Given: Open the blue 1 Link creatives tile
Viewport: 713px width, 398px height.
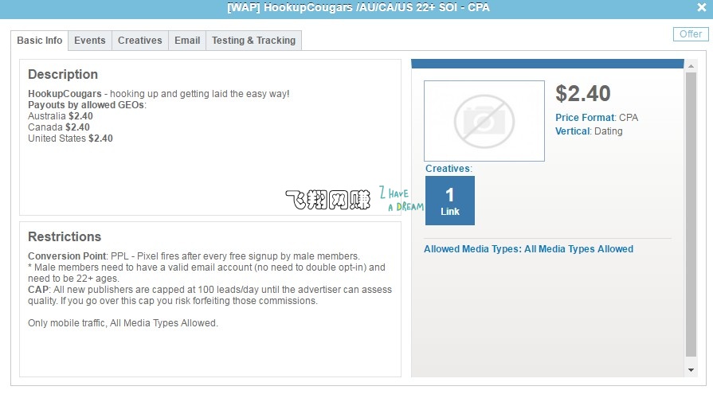Looking at the screenshot, I should point(449,201).
